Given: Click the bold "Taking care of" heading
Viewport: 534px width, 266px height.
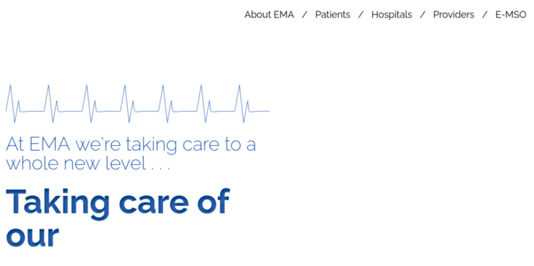Looking at the screenshot, I should click(118, 201).
